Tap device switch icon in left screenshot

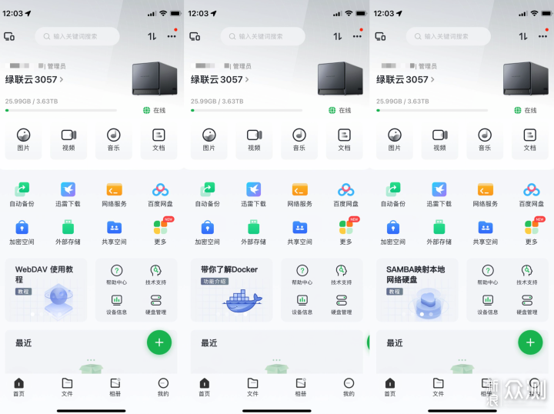(9, 36)
